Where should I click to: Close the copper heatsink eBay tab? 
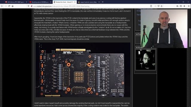tap(99, 2)
